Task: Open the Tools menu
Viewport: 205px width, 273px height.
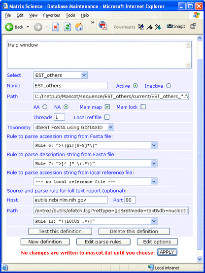Action: pyautogui.click(x=70, y=15)
